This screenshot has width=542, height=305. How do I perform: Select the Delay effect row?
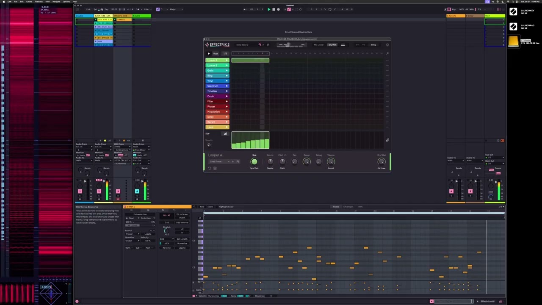(217, 116)
